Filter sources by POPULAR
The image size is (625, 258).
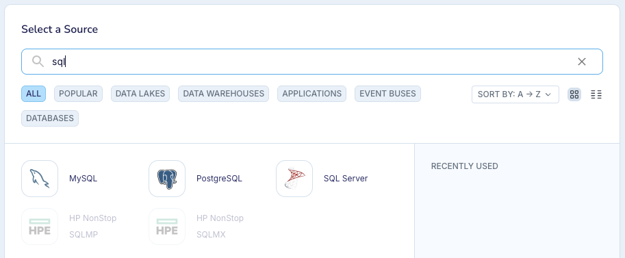tap(78, 94)
